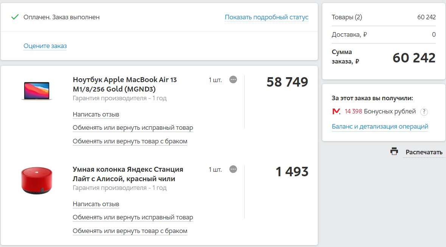Open bonus rubles help question mark

coord(424,112)
